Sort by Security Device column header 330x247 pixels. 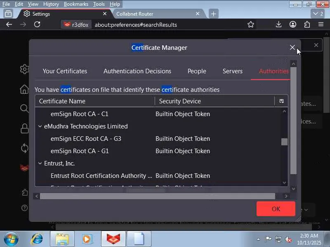[x=214, y=101]
